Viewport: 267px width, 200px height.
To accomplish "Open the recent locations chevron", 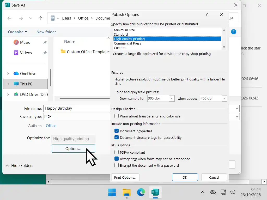I will [x=31, y=18].
